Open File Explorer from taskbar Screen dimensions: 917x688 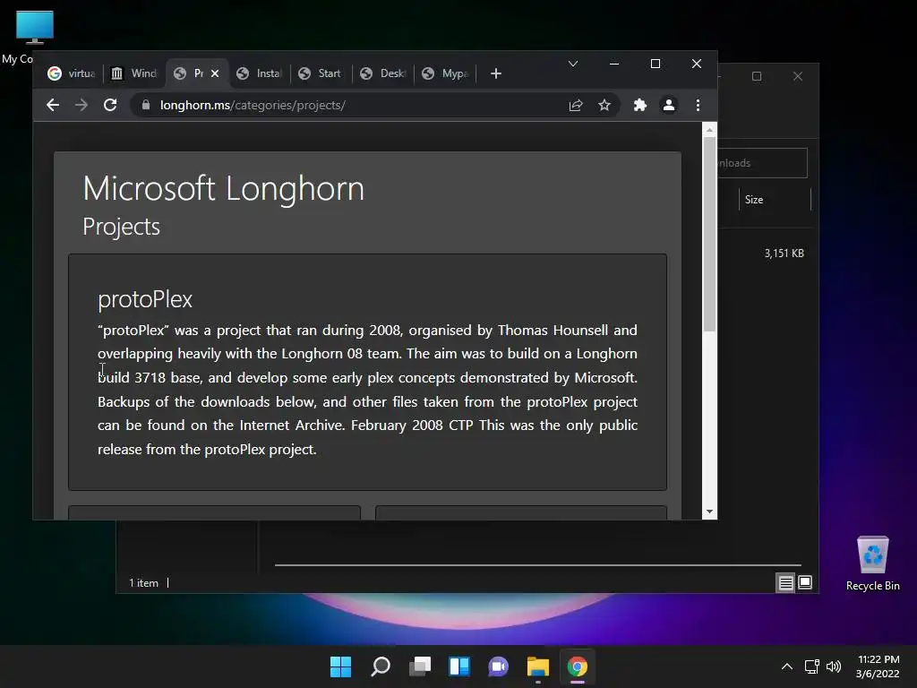(538, 666)
